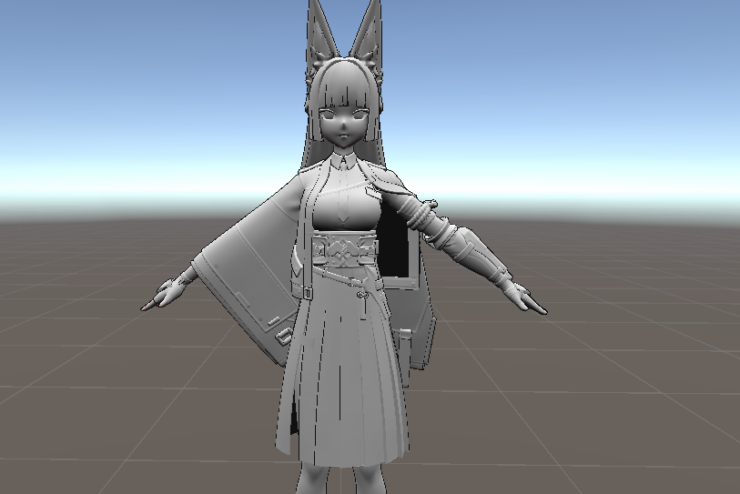Image resolution: width=740 pixels, height=494 pixels.
Task: Click the character's hand at screen right
Action: pyautogui.click(x=526, y=297)
